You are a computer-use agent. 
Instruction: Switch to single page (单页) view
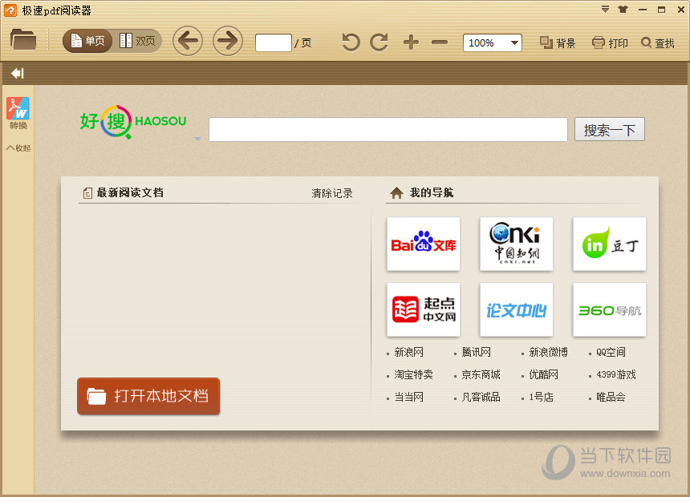pos(87,42)
